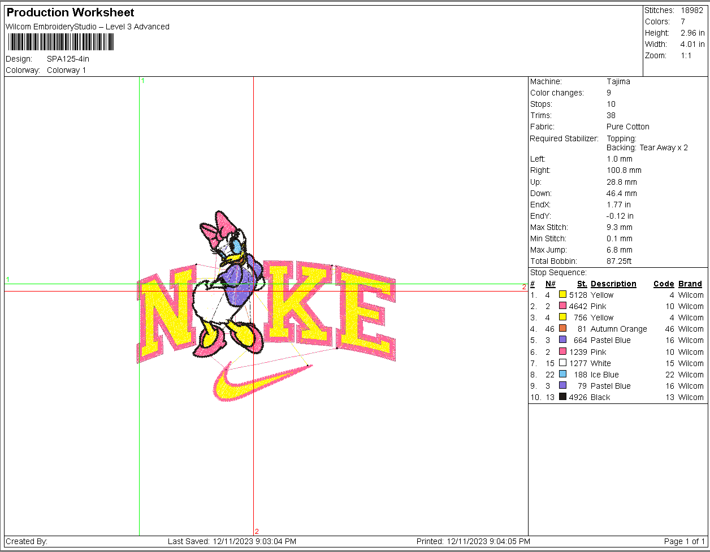Viewport: 710px width, 552px height.
Task: Click the Brand column header
Action: (x=690, y=284)
